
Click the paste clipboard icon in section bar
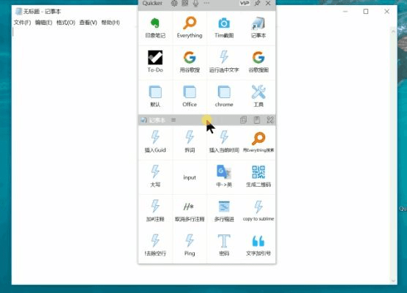click(257, 120)
